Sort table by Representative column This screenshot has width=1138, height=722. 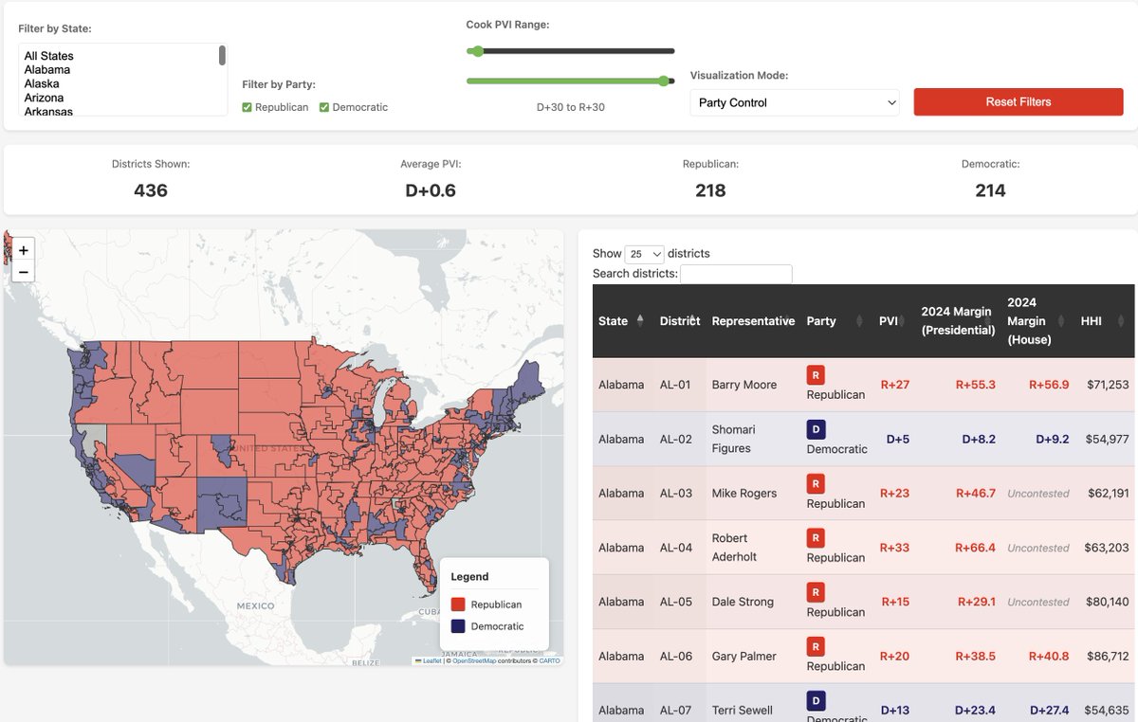pyautogui.click(x=754, y=321)
